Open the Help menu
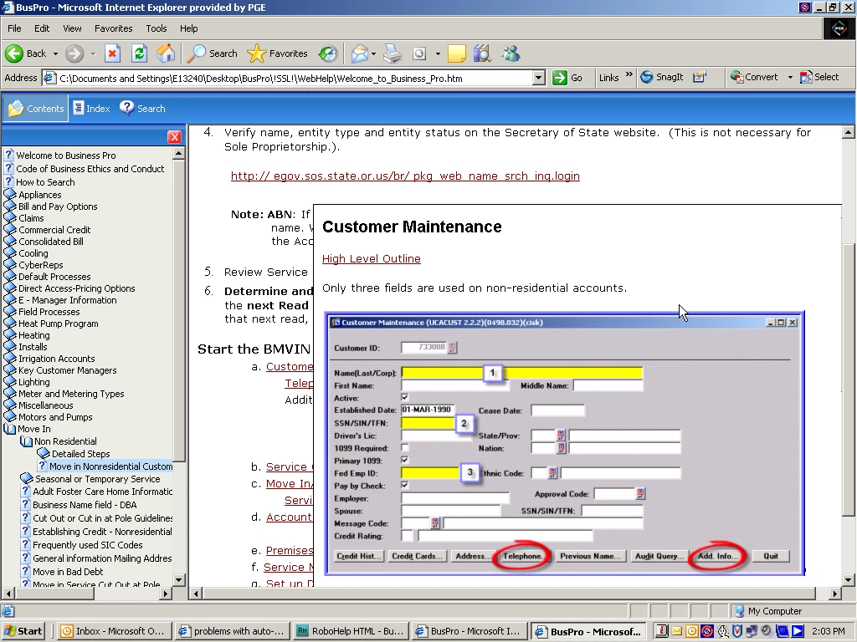Viewport: 857px width, 642px height. [x=188, y=28]
